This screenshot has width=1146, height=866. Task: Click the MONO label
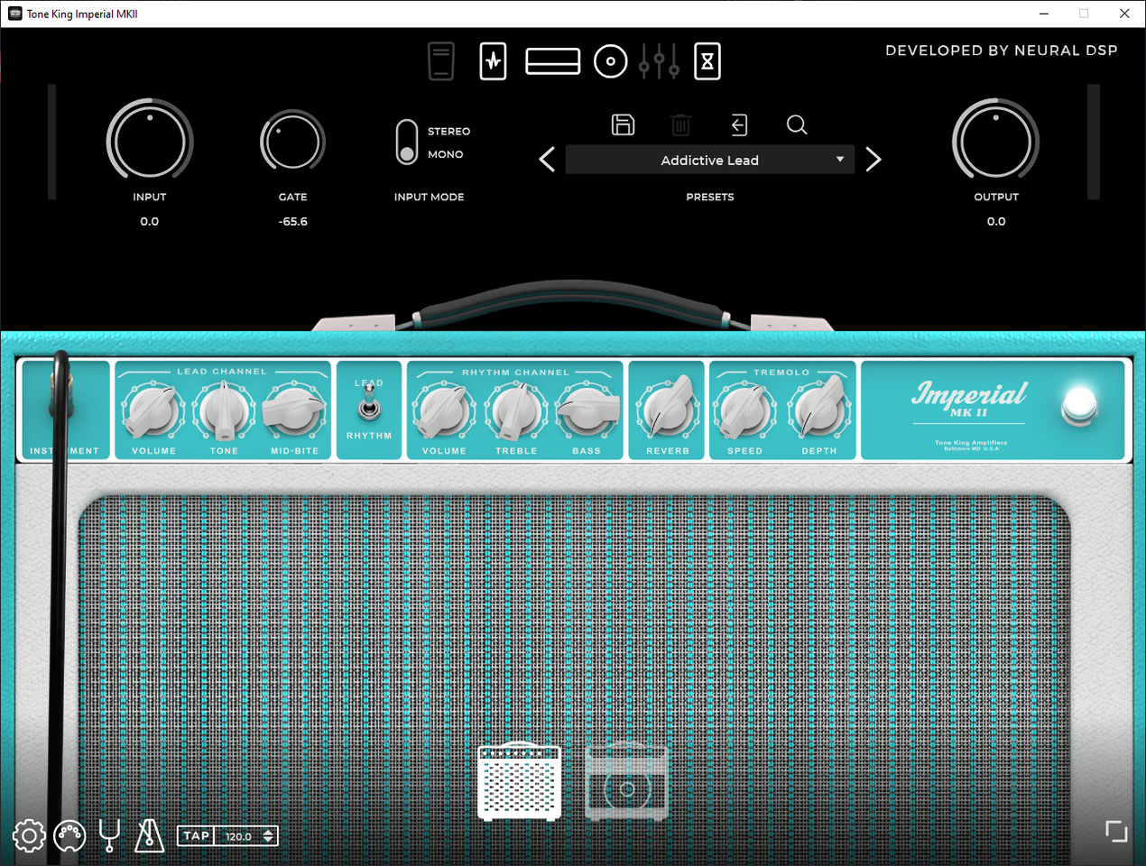pos(446,154)
